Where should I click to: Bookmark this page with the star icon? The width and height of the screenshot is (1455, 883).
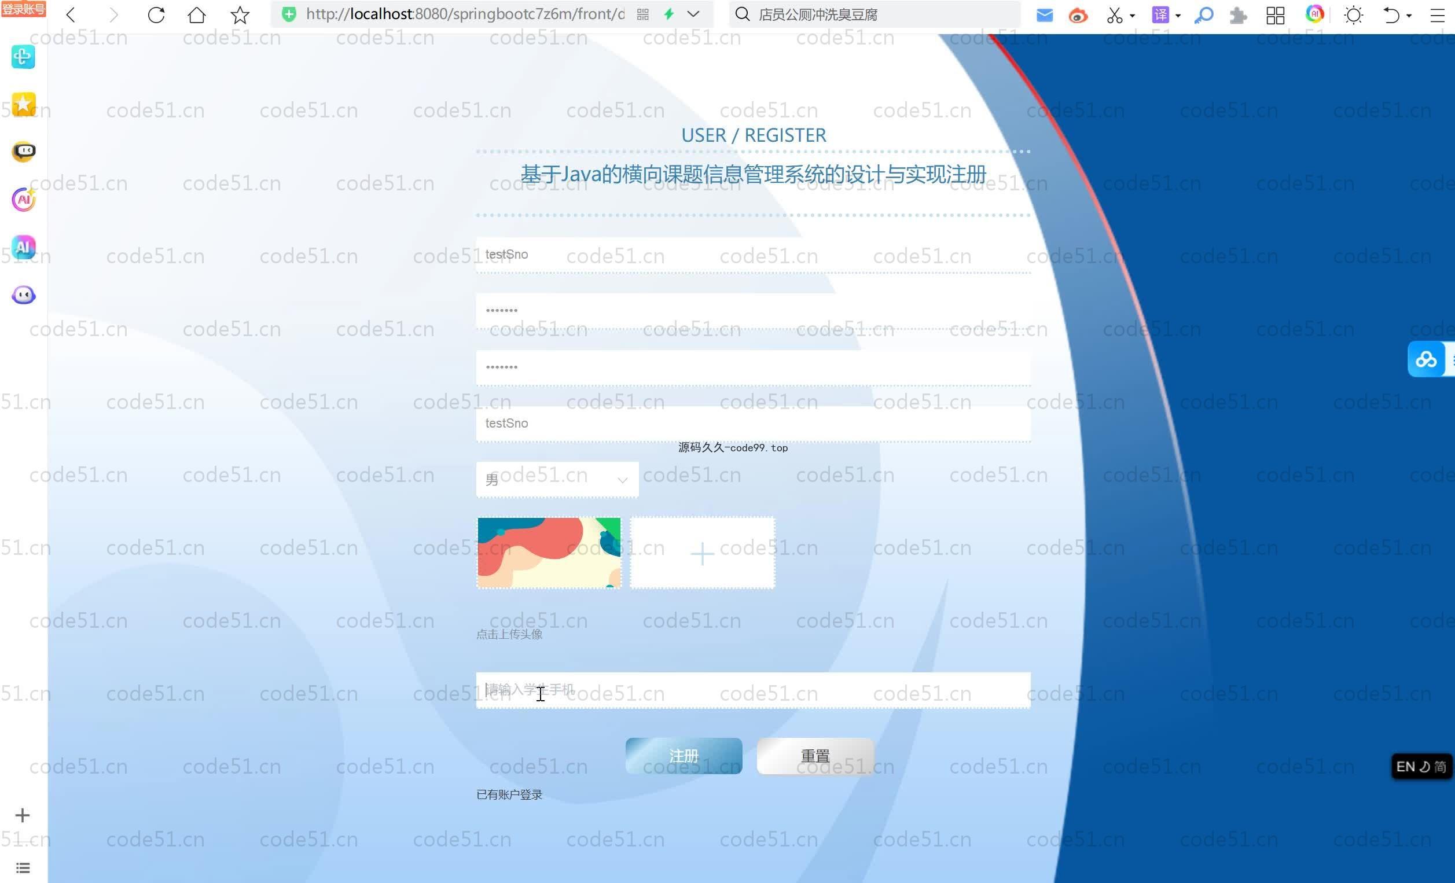pyautogui.click(x=240, y=15)
